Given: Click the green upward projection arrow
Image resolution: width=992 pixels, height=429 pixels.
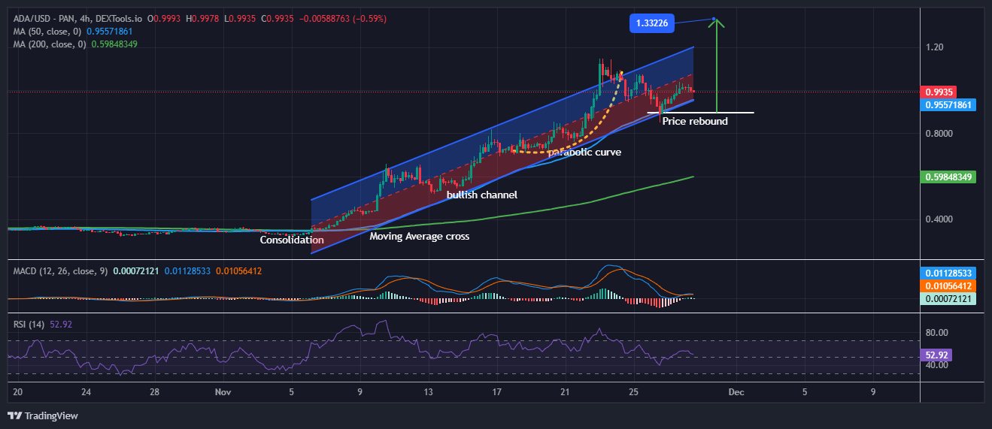Looking at the screenshot, I should [x=717, y=65].
